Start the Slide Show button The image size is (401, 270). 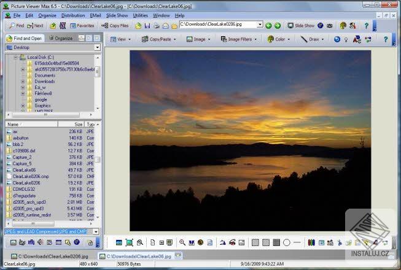tap(301, 26)
